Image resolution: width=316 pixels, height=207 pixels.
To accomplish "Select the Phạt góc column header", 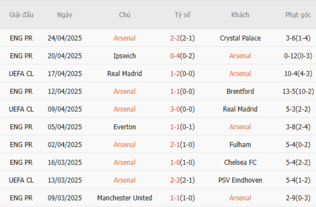I will click(x=298, y=15).
